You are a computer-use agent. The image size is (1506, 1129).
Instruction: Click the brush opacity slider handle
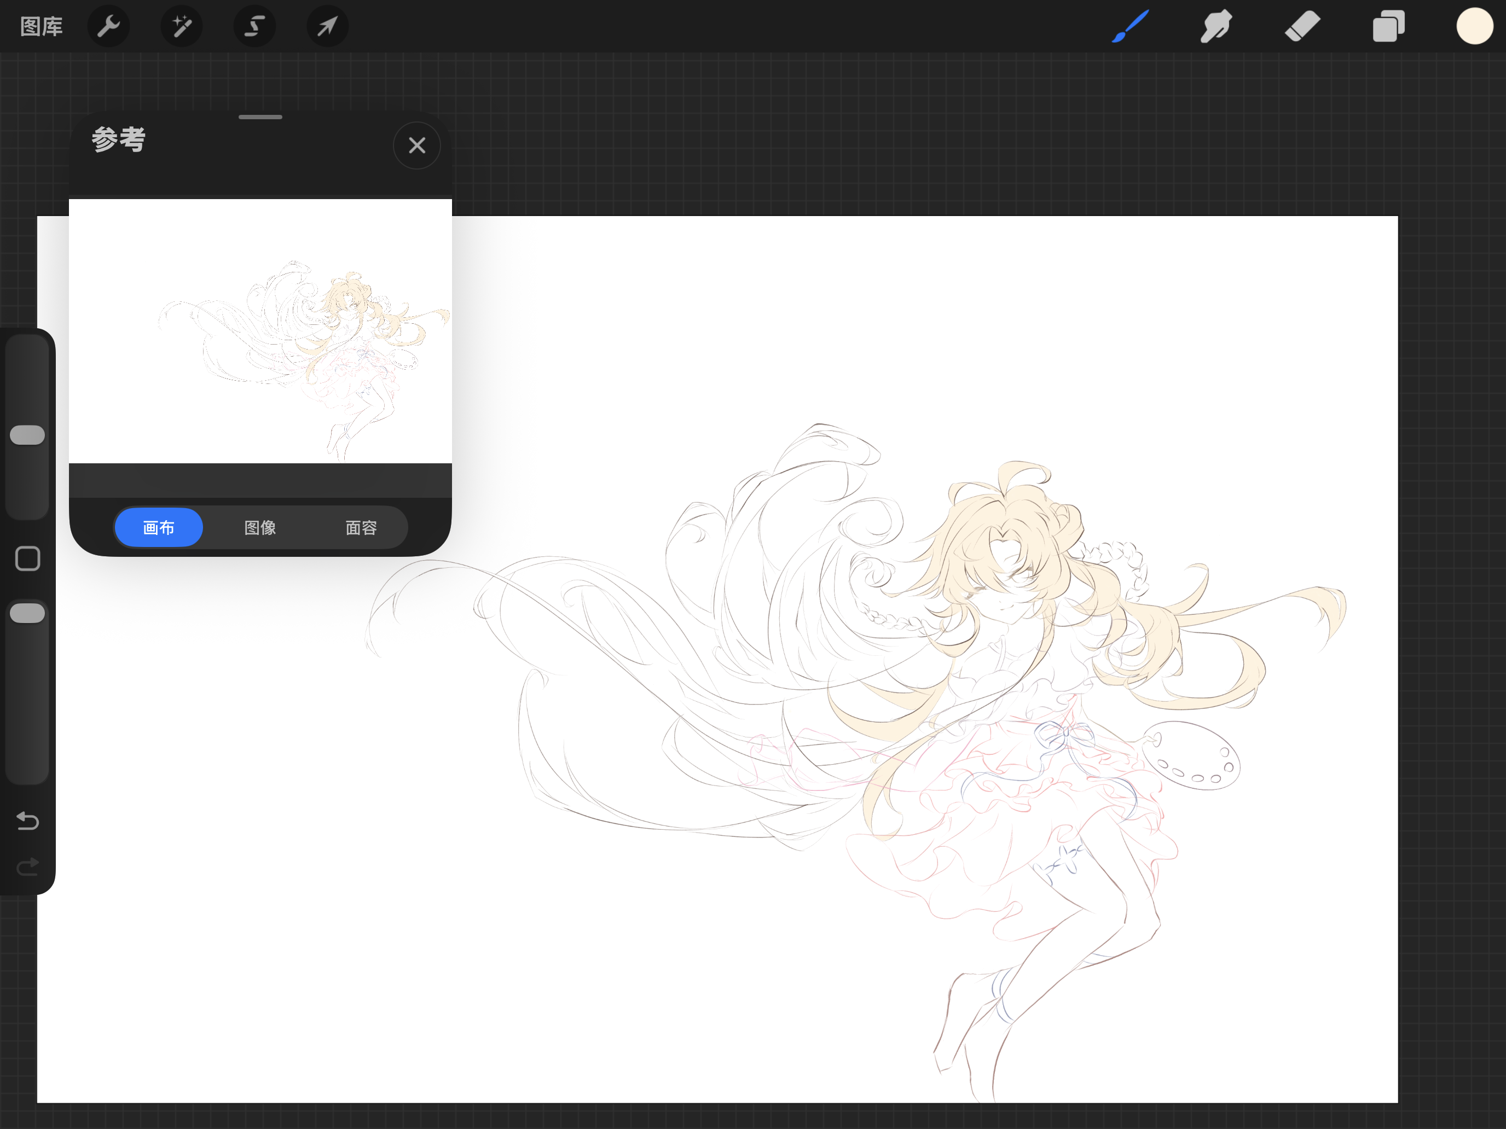point(27,613)
